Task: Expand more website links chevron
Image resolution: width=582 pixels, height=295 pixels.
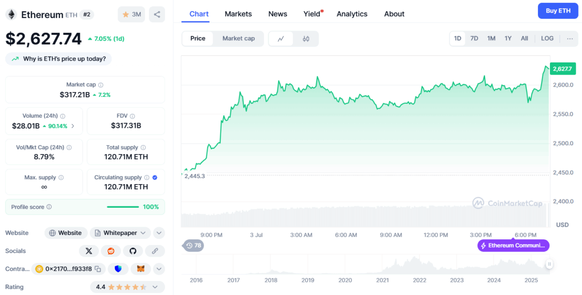Action: (159, 233)
